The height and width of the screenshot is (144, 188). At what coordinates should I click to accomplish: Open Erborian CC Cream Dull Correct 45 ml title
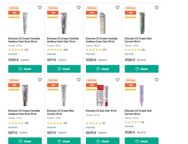tap(138, 112)
